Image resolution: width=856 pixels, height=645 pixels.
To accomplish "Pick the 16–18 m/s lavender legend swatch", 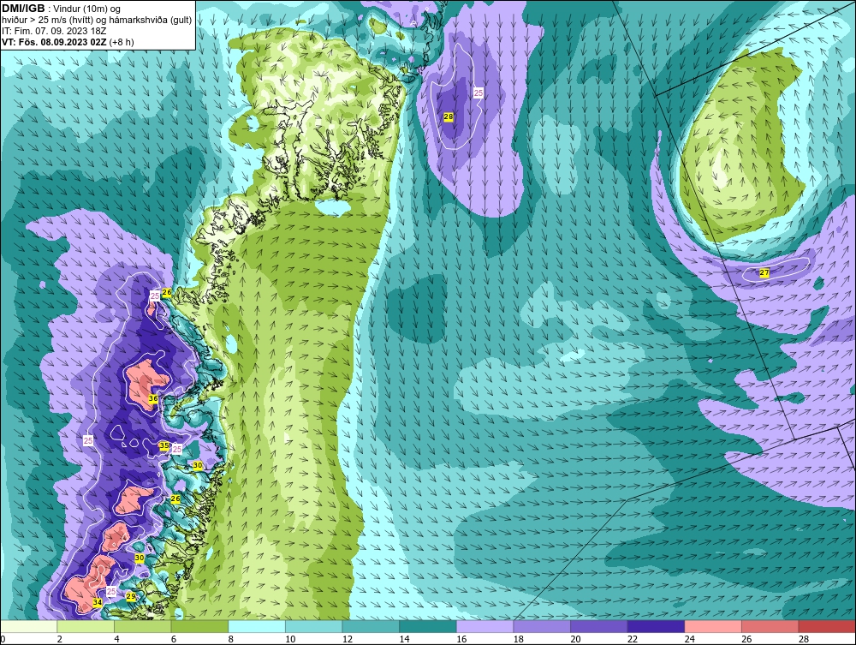I will pos(484,626).
